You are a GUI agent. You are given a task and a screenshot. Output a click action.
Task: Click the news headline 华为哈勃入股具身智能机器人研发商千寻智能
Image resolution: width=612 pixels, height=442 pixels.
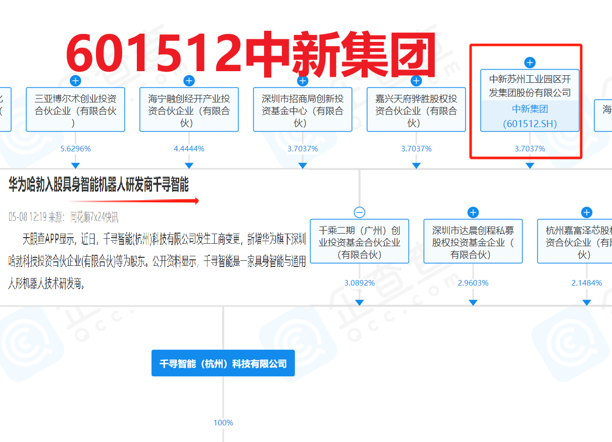(x=98, y=185)
